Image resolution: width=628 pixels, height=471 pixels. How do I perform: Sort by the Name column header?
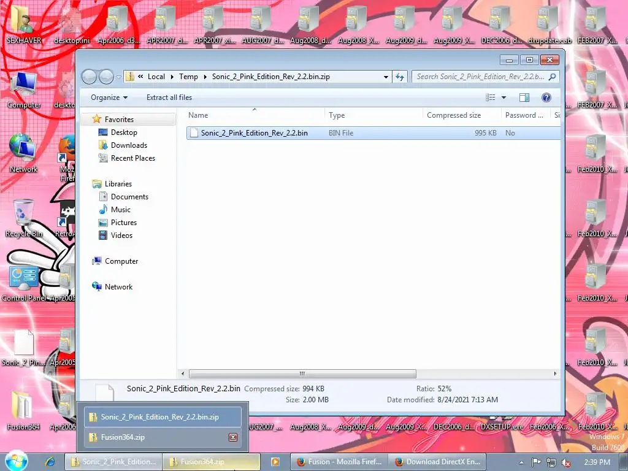255,115
